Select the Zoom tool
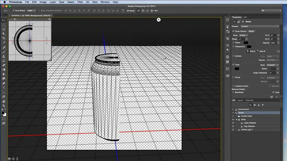Viewport: 287px width, 161px height. [x=4, y=106]
